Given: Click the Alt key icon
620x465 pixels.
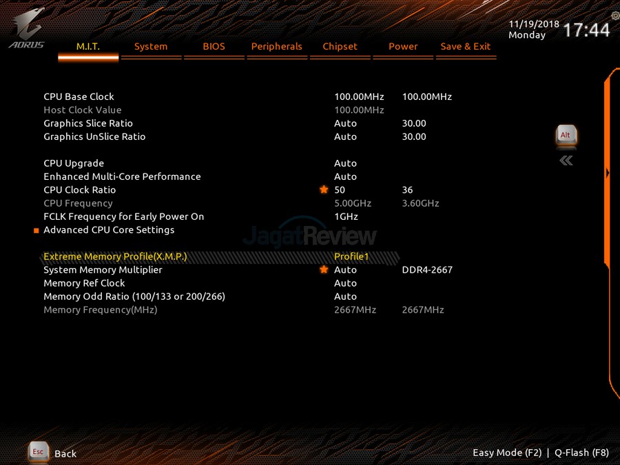Looking at the screenshot, I should (566, 136).
